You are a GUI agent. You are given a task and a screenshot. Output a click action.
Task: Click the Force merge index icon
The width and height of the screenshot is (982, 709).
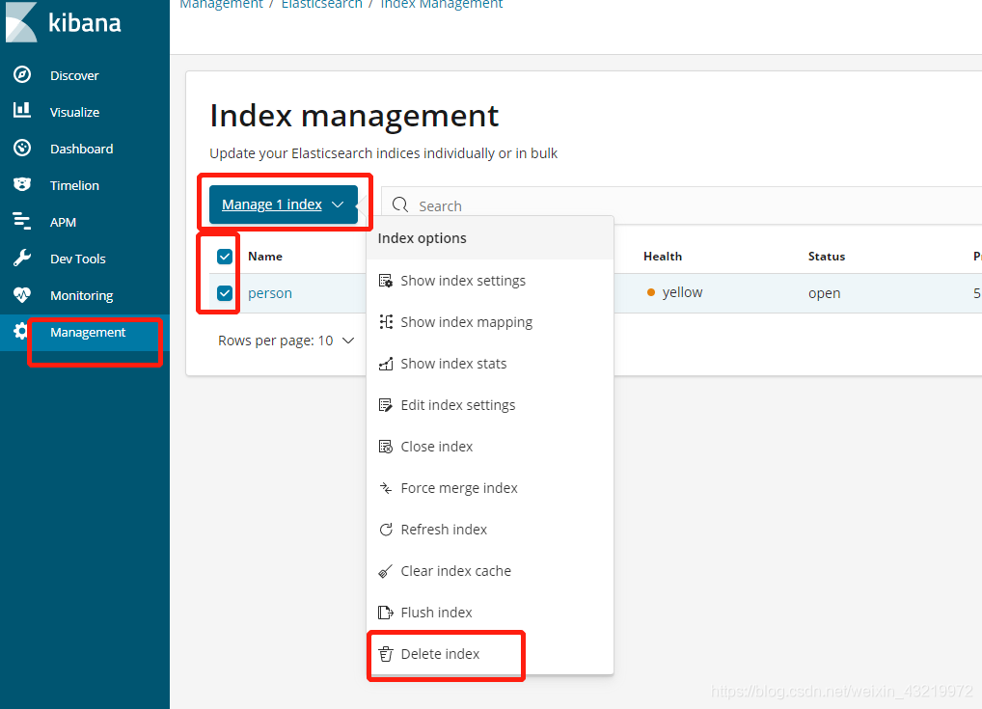tap(386, 488)
